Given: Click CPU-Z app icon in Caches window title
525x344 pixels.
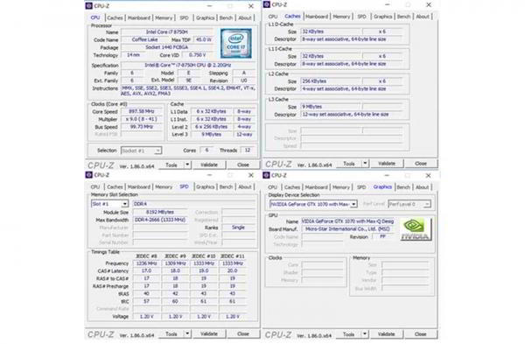Looking at the screenshot, I should pos(267,4).
